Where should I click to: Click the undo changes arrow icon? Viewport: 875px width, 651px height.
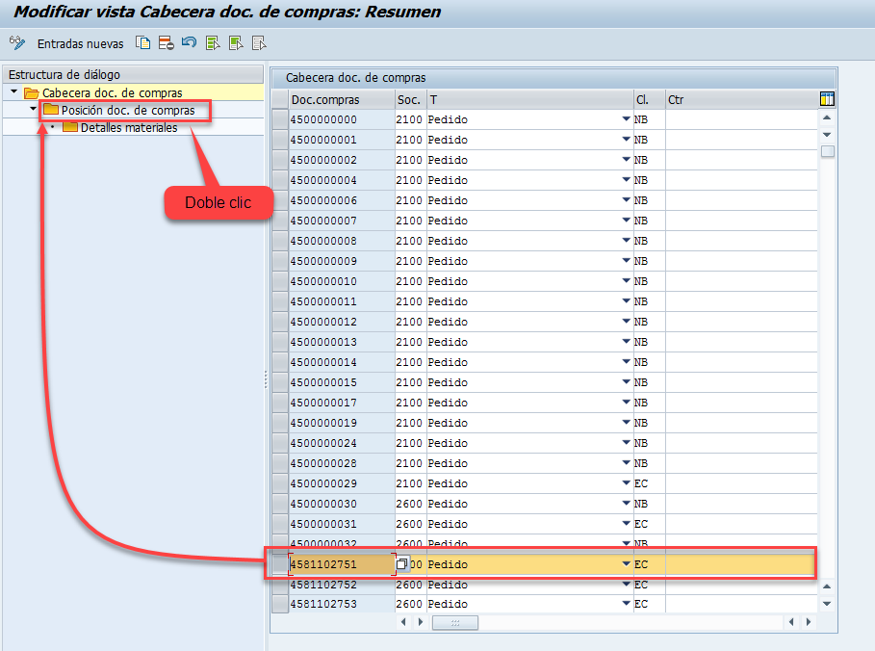190,43
